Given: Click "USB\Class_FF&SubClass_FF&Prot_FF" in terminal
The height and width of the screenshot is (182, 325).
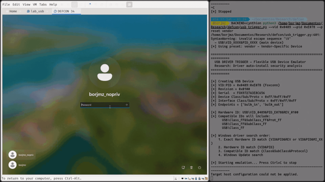Looking at the screenshot, I should tap(252, 120).
